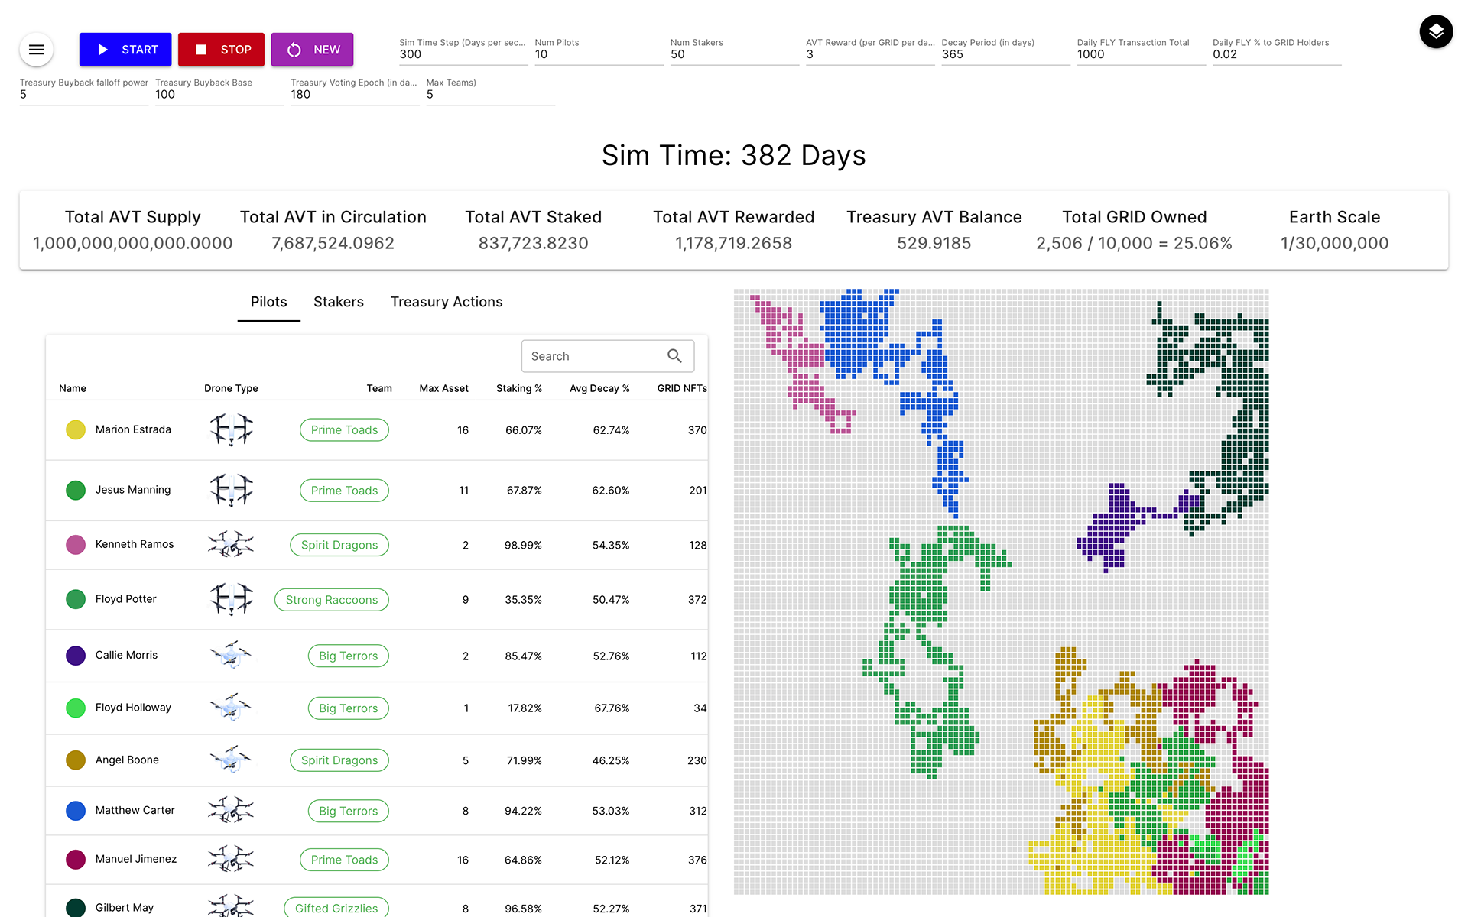Select the Manuel Jimenez pilot name

[136, 859]
